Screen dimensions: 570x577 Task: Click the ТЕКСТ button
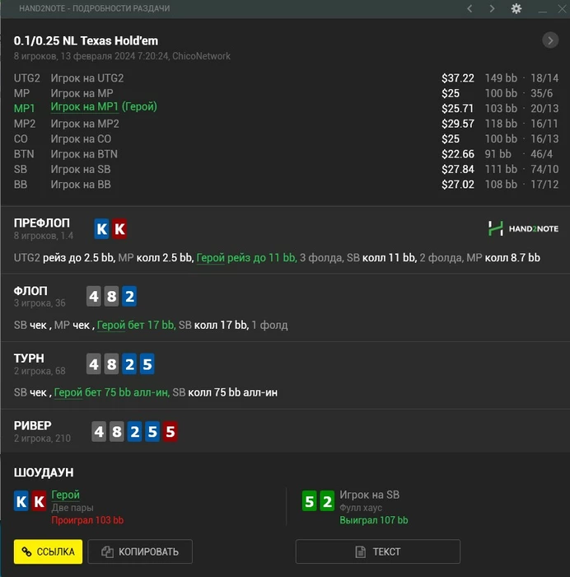(378, 551)
